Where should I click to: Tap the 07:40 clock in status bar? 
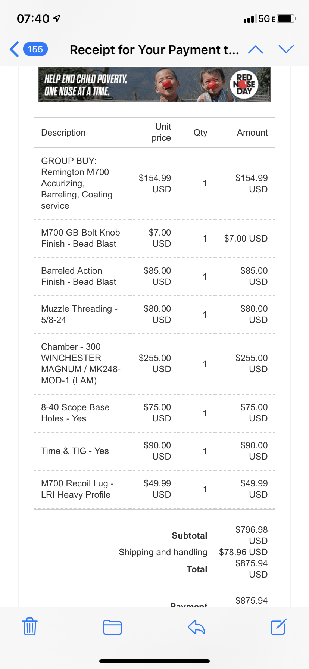click(x=33, y=19)
